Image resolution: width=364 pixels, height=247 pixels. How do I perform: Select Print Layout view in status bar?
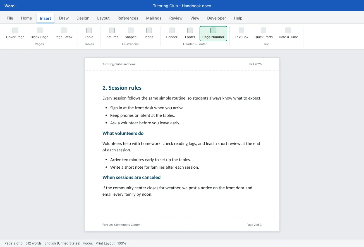[x=105, y=243]
